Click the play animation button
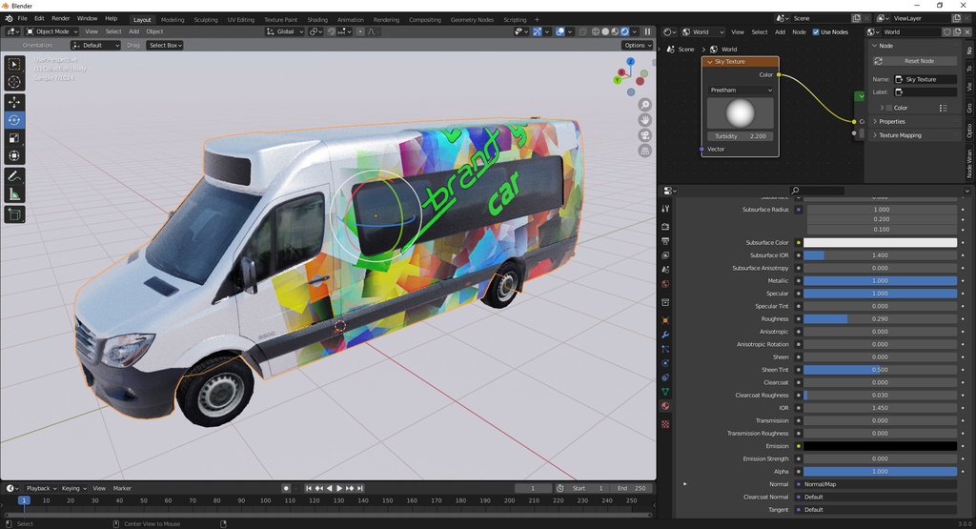 [339, 488]
